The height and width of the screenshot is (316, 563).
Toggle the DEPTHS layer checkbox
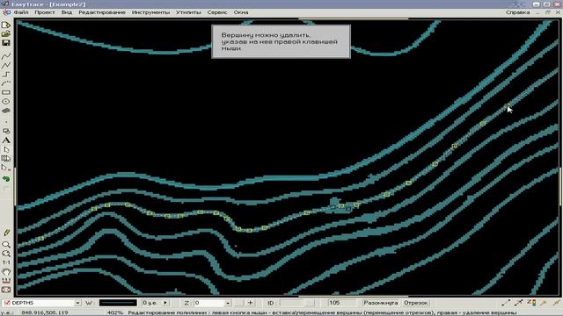(6, 303)
